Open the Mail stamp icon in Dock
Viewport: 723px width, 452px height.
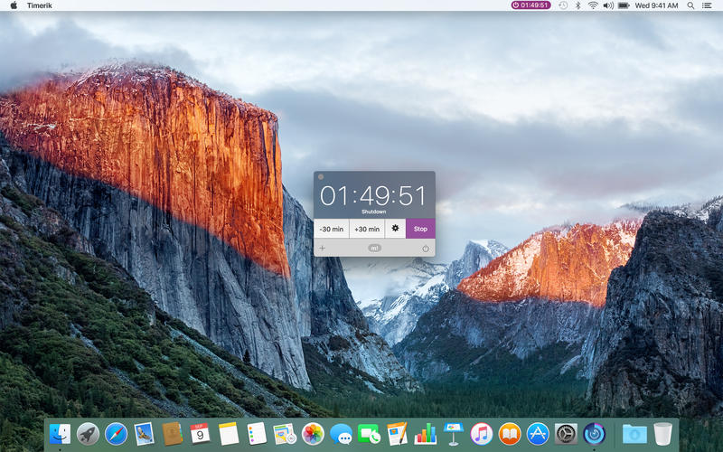click(x=145, y=434)
